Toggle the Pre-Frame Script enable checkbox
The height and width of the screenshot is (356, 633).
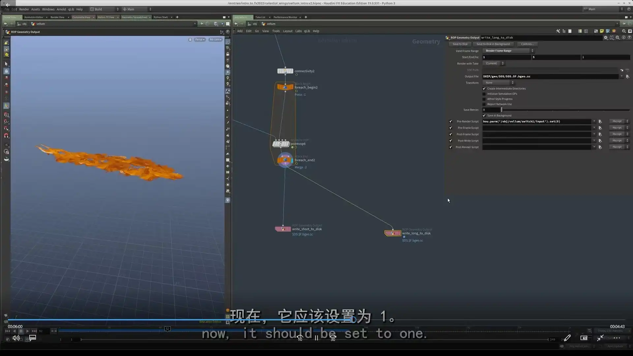(x=451, y=128)
